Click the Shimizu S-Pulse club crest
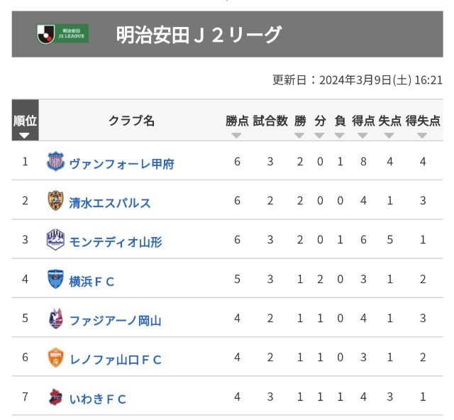The image size is (454, 420). (55, 201)
